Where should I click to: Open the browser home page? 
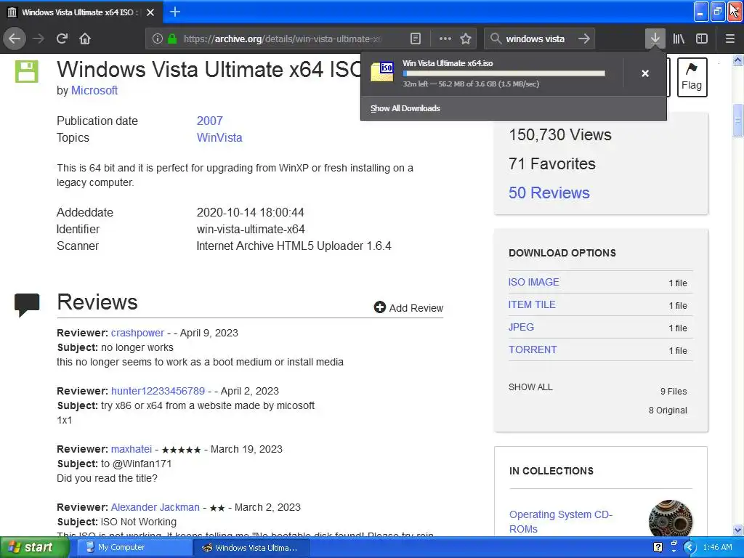coord(85,39)
